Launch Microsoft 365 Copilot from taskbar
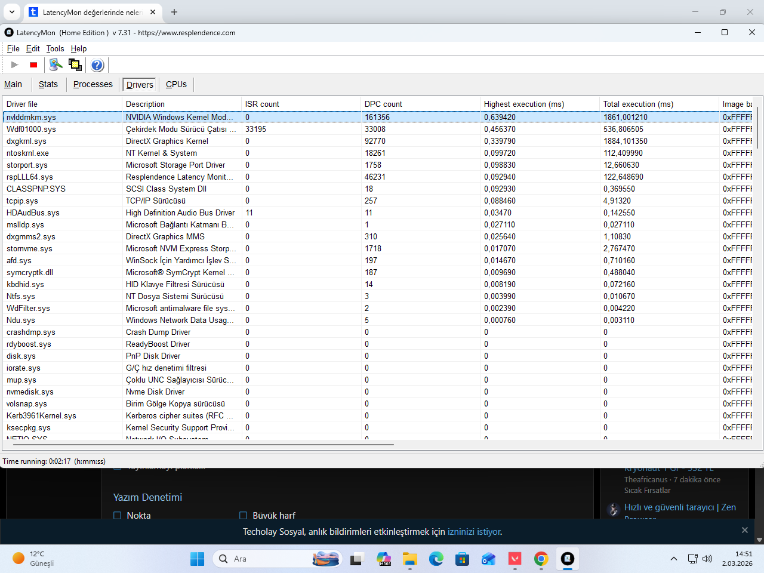 point(384,559)
